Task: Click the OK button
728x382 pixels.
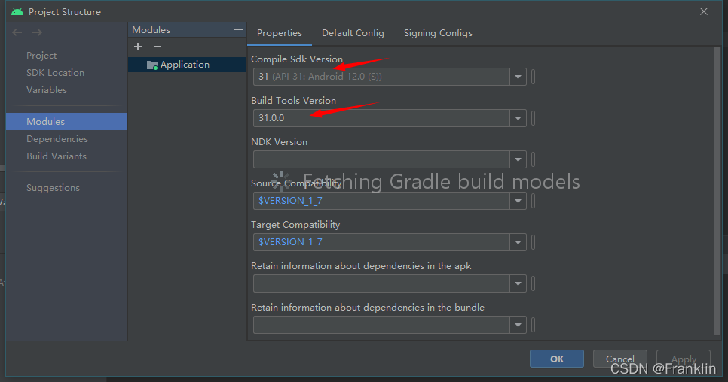Action: 557,359
